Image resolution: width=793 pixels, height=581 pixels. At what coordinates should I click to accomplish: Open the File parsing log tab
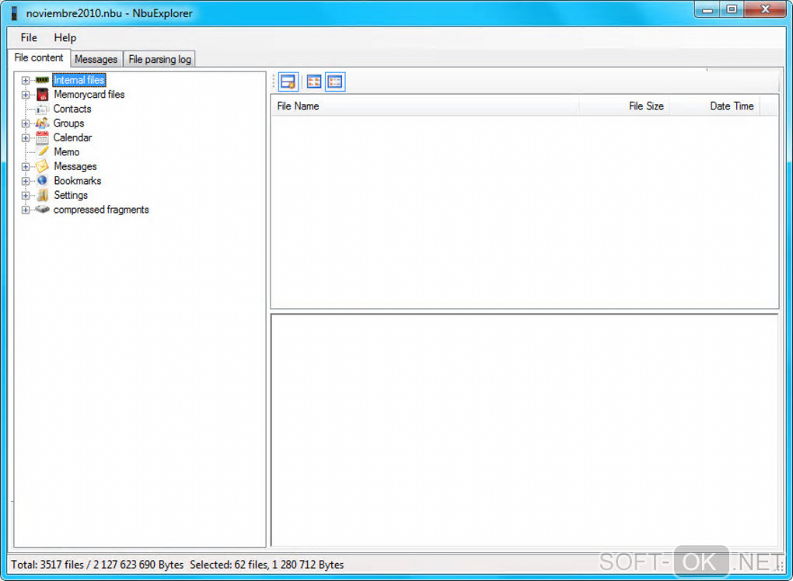point(160,59)
